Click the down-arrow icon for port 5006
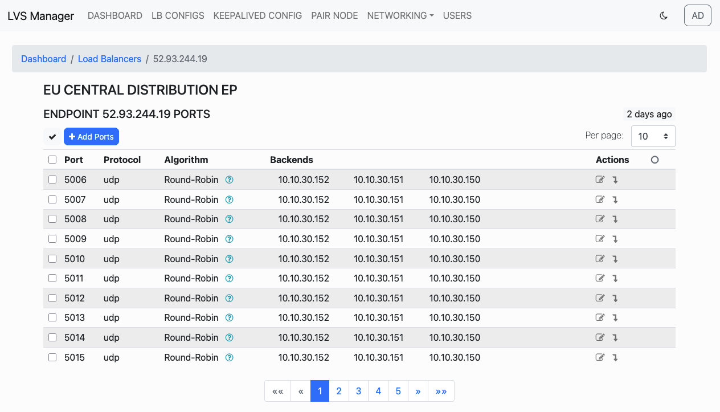720x412 pixels. coord(615,180)
